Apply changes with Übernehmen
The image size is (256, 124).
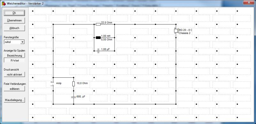coord(14,20)
